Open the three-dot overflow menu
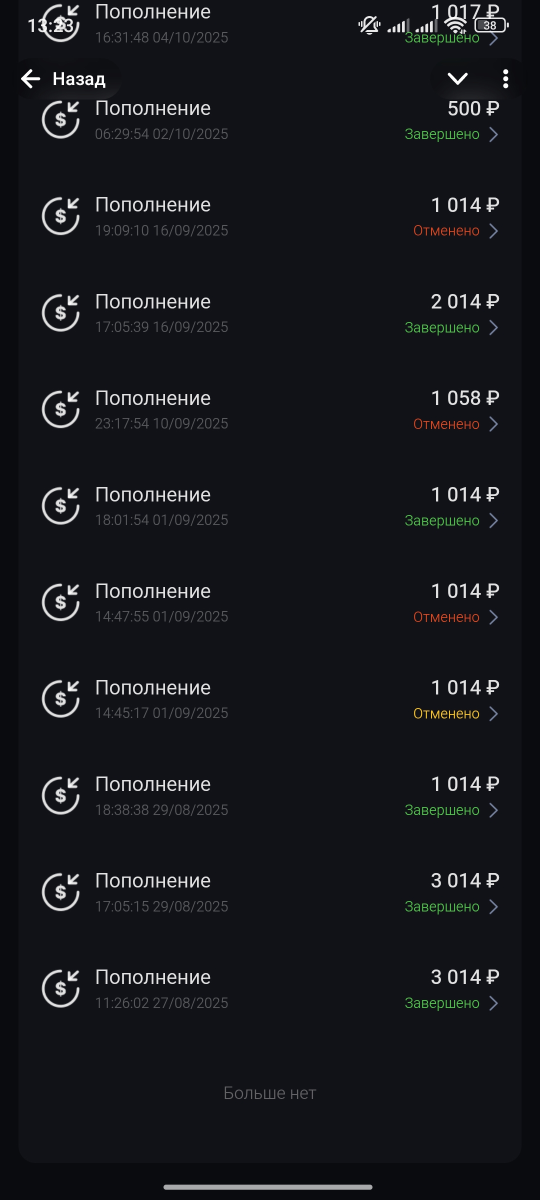540x1200 pixels. (505, 79)
